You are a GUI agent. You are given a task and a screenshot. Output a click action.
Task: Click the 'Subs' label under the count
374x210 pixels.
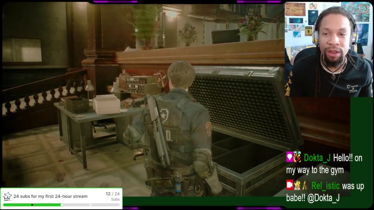tap(115, 199)
